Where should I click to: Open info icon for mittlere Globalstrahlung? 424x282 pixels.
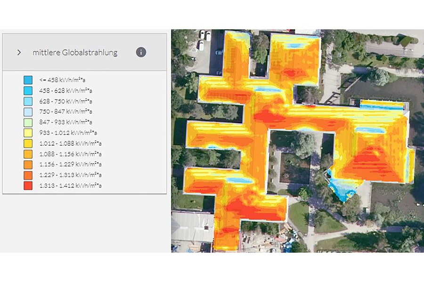point(141,52)
